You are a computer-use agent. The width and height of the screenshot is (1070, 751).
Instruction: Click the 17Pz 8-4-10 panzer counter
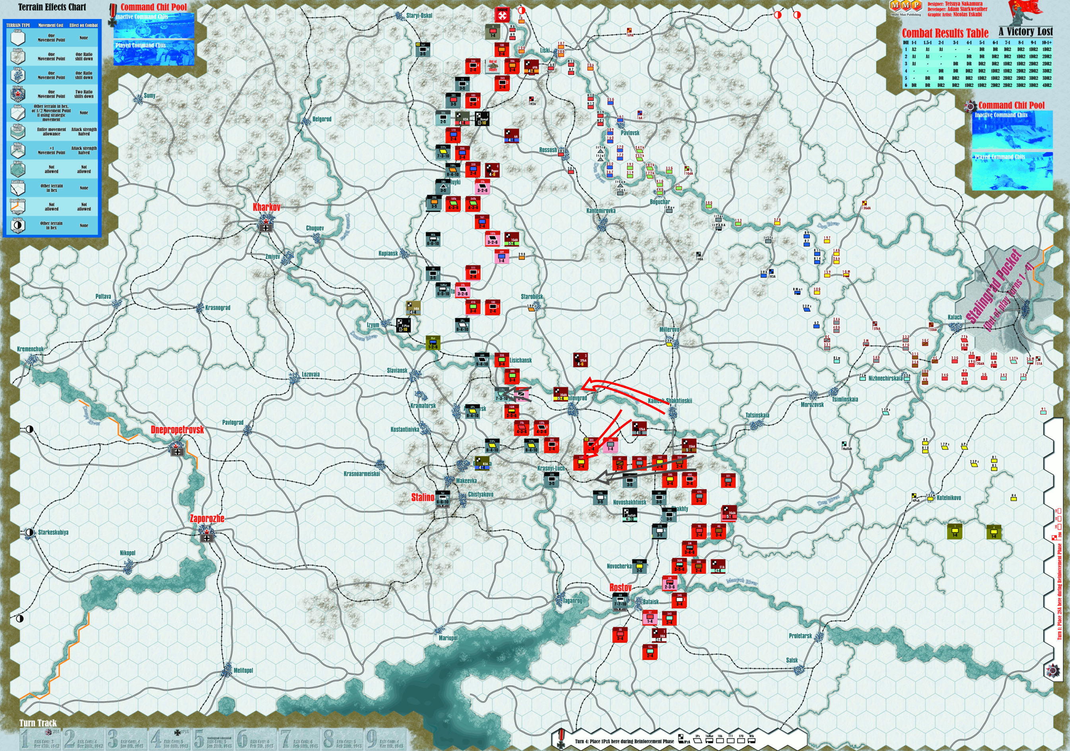coord(531,446)
